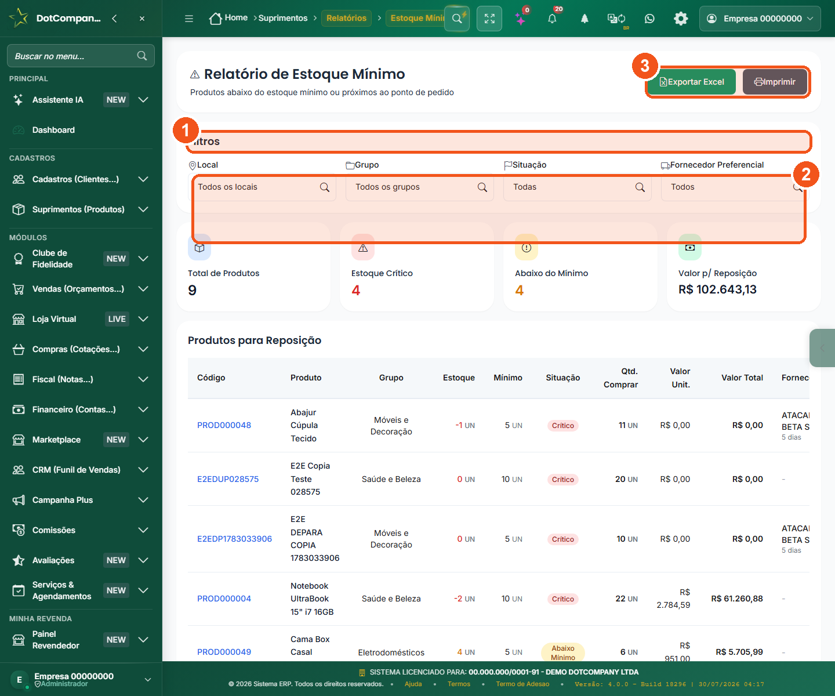Open the AI sparkle icon with 0 badge

click(521, 19)
